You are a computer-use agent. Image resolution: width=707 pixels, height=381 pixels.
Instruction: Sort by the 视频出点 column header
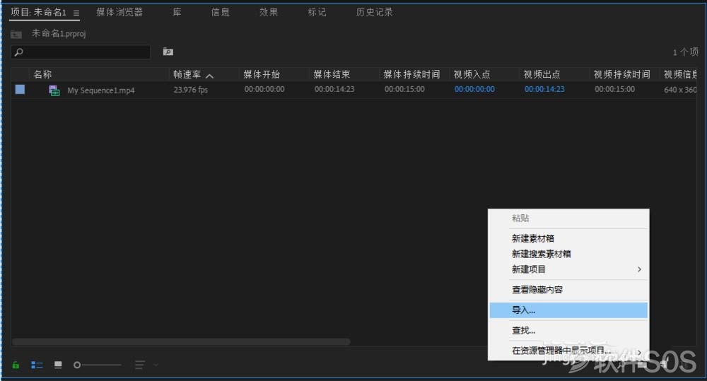point(542,74)
